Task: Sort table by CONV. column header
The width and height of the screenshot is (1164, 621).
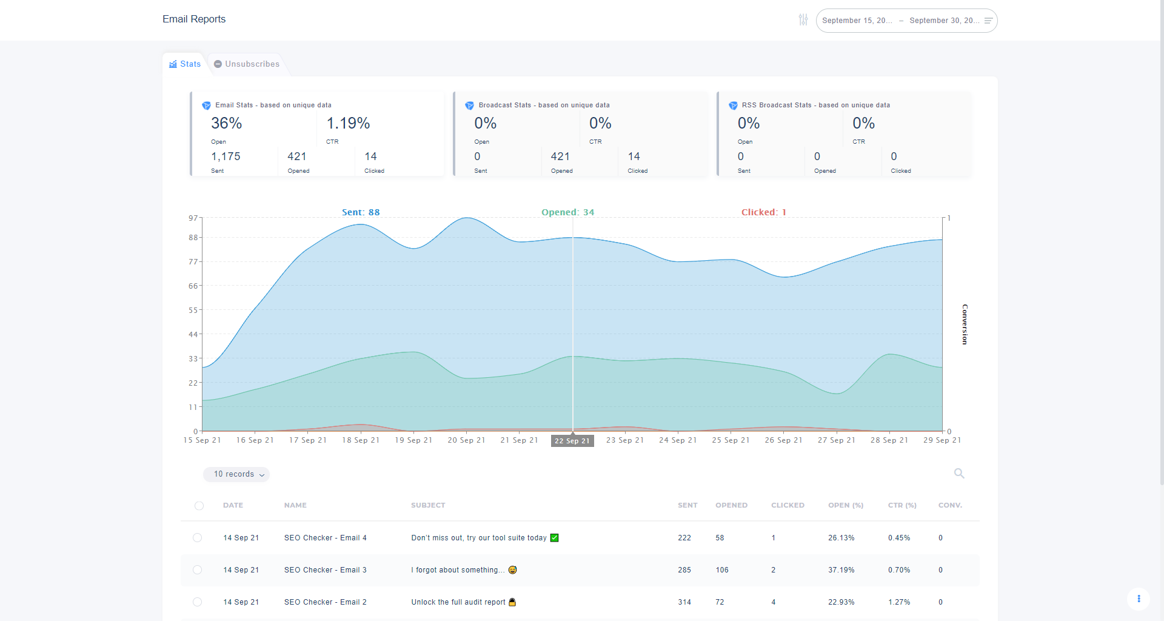Action: [x=950, y=505]
